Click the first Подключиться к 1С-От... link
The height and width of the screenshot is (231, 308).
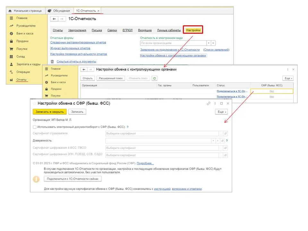[x=232, y=91]
